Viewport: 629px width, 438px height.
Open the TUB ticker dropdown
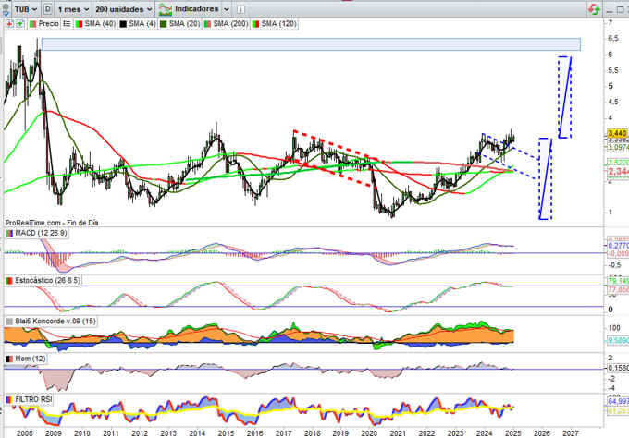coord(26,9)
